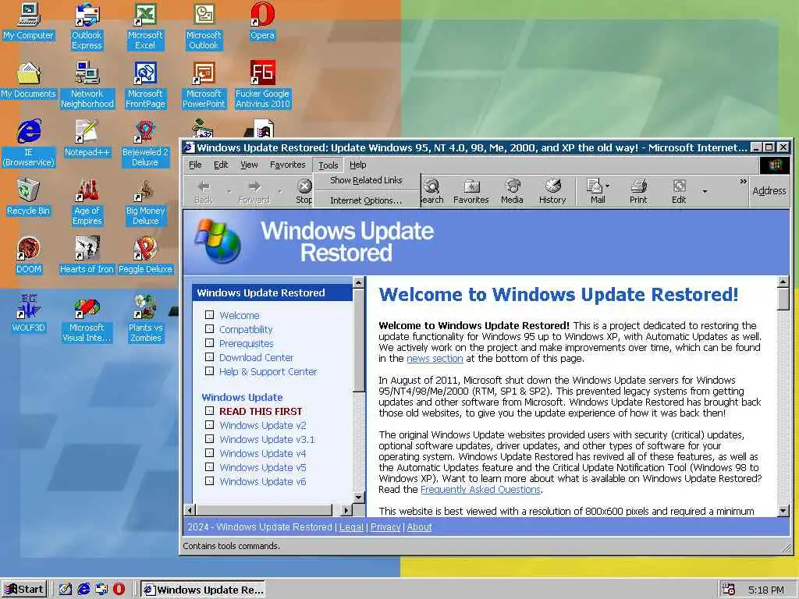Open the View menu
Viewport: 799px width, 599px height.
tap(249, 165)
